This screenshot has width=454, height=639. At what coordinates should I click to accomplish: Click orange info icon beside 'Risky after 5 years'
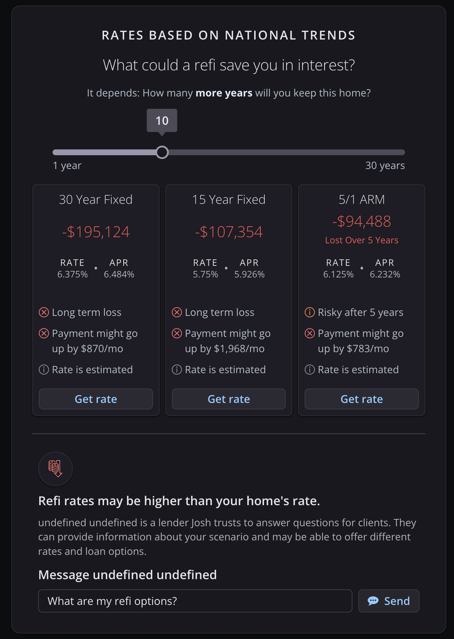point(310,312)
